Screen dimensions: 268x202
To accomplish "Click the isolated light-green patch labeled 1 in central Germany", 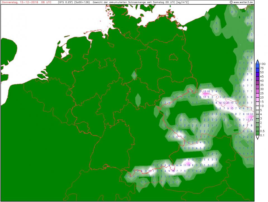I will click(x=135, y=75).
